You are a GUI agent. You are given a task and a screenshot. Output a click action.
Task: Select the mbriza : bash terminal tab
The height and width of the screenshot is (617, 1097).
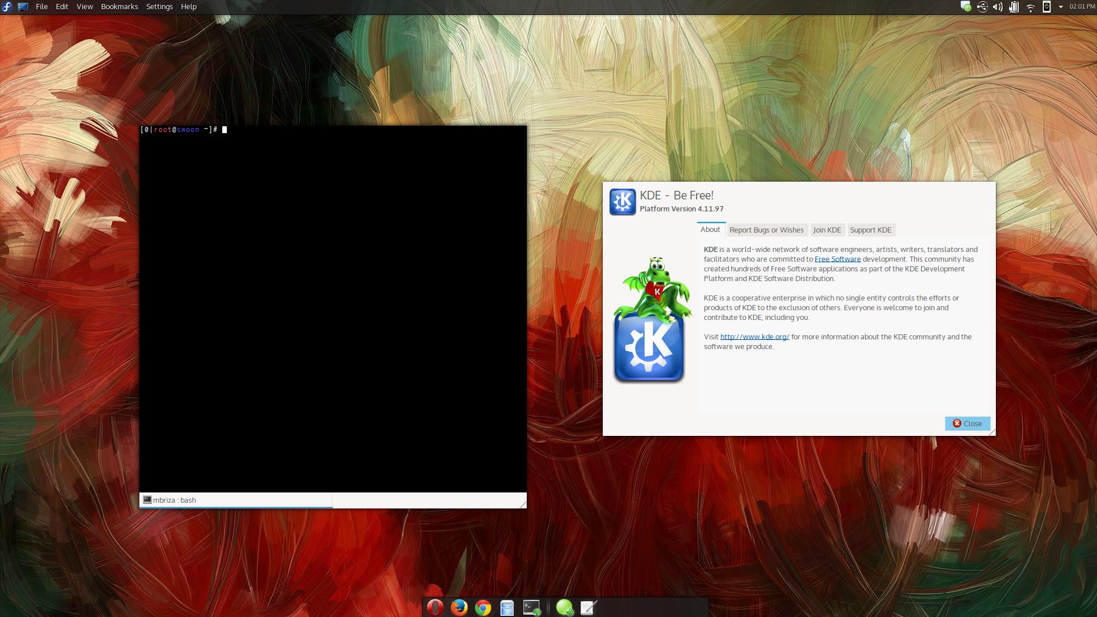coord(236,500)
